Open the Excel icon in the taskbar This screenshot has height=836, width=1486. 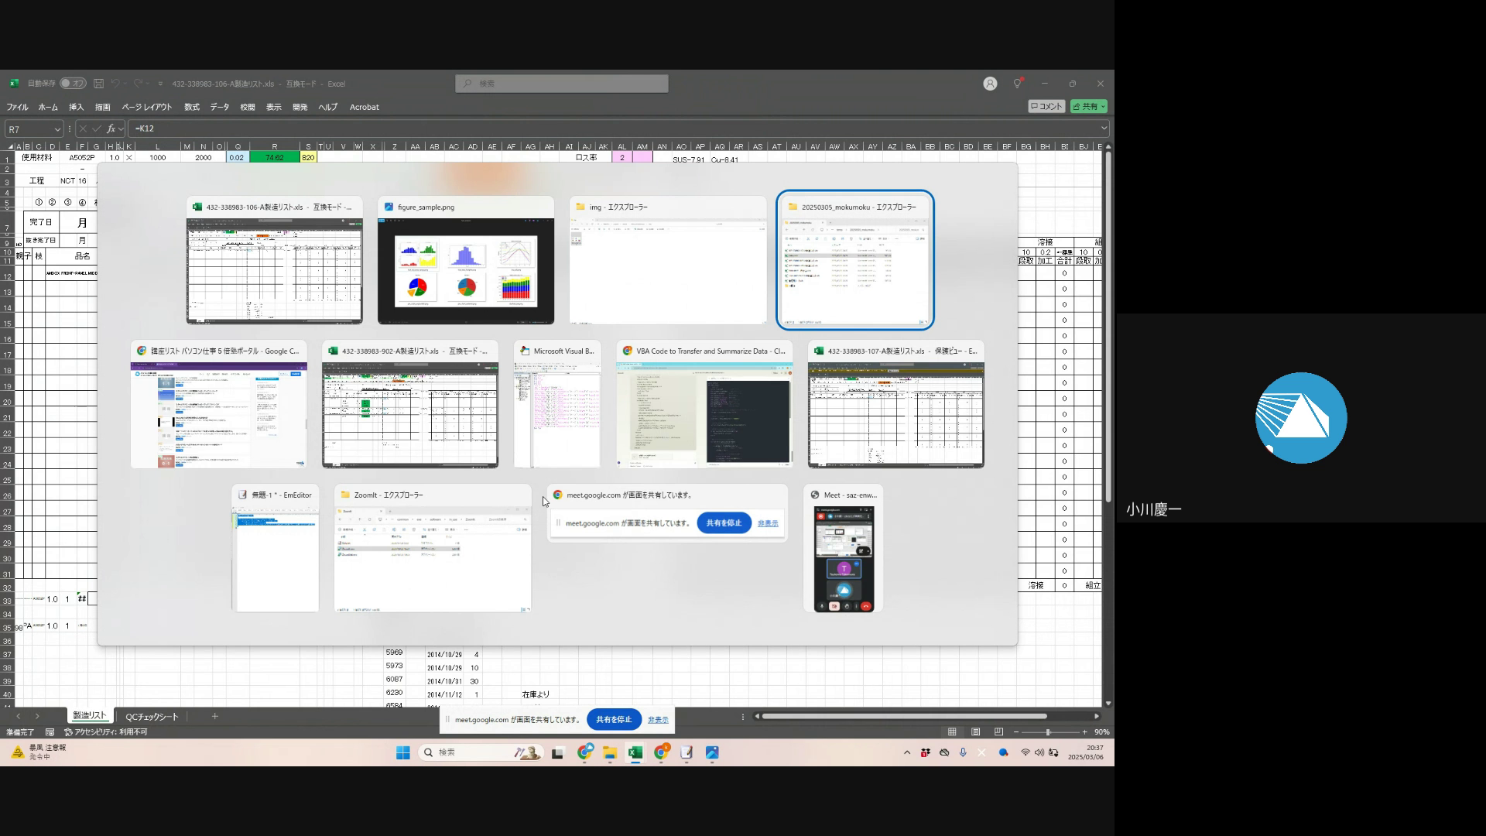click(635, 752)
